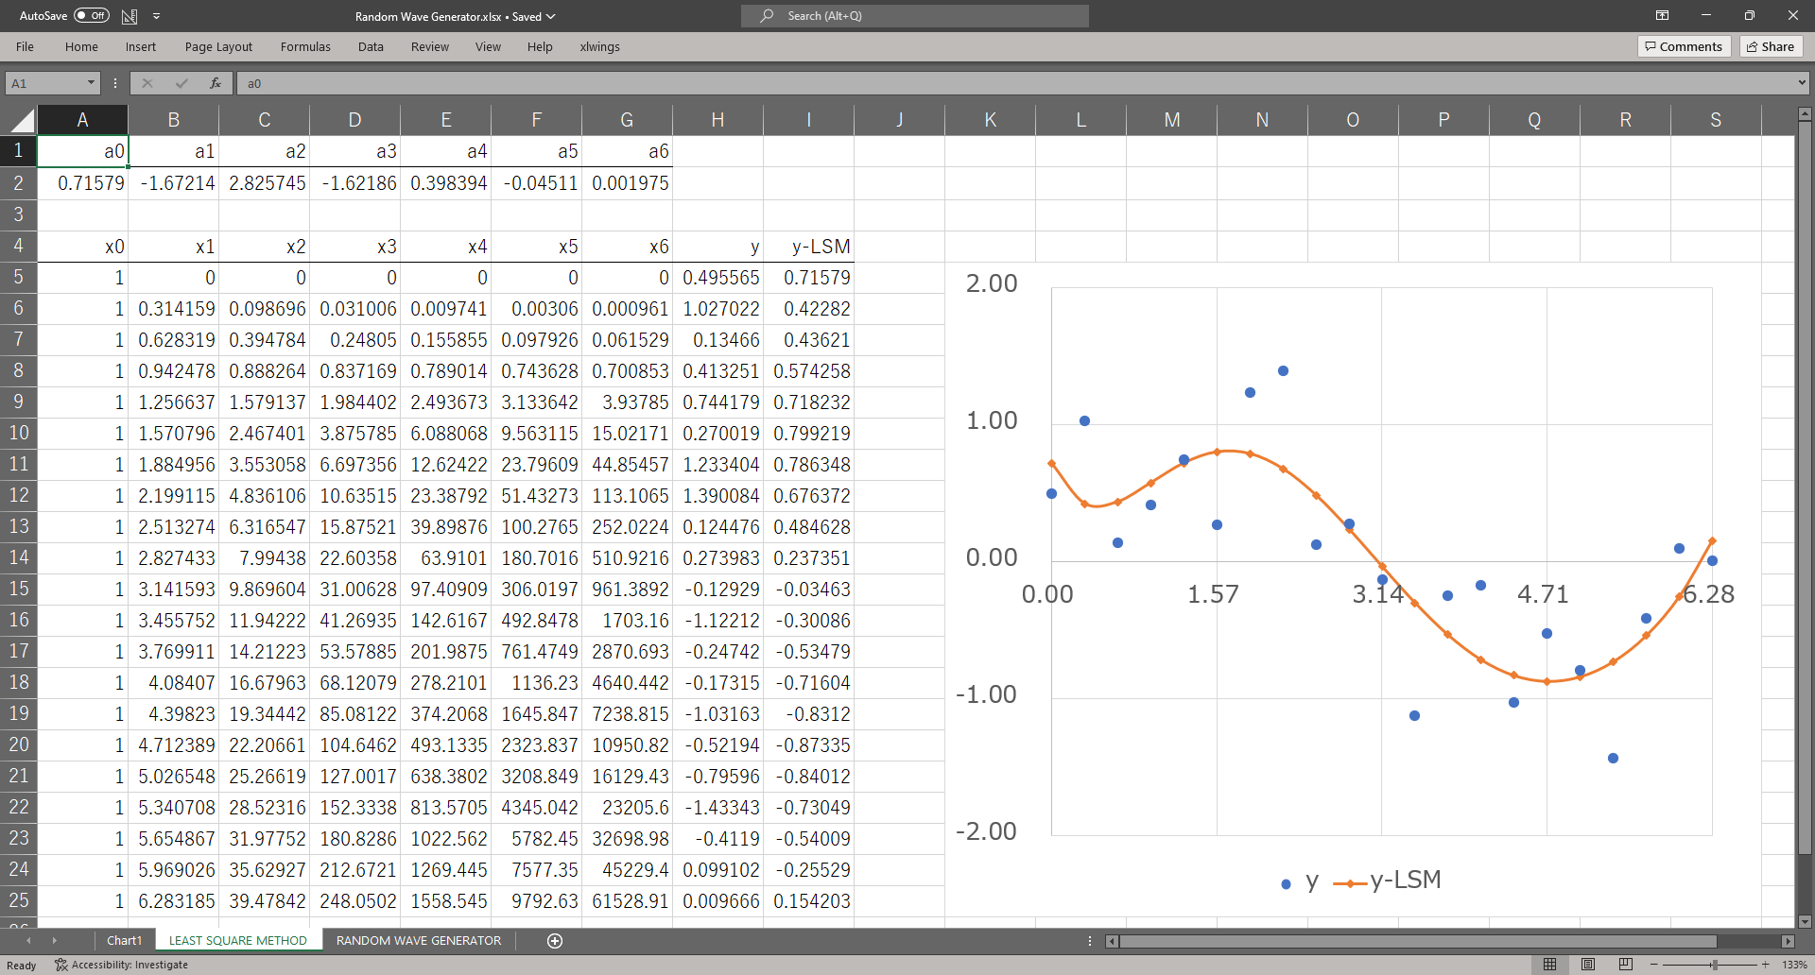Screen dimensions: 1815x975
Task: Click the Cancel (X) formula icon
Action: point(147,83)
